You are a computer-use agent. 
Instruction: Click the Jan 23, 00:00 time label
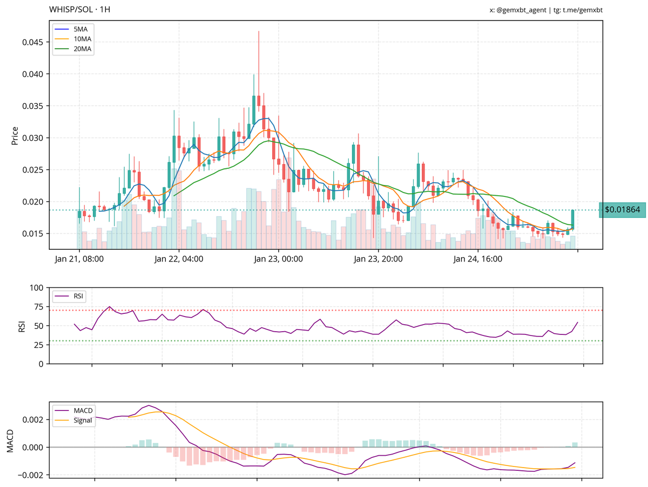coord(279,259)
